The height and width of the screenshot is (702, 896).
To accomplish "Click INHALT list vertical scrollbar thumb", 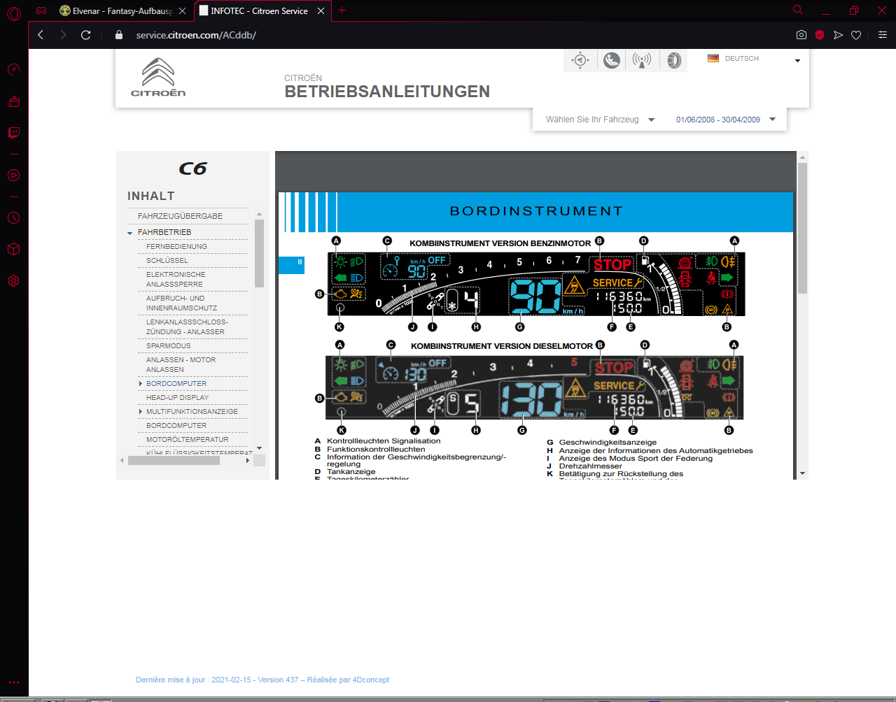I will (259, 253).
